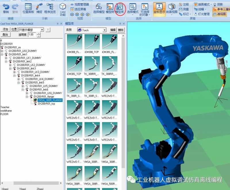
Task: Select DX200-R01_tcp in the Cad Tree
Action: pyautogui.click(x=46, y=104)
